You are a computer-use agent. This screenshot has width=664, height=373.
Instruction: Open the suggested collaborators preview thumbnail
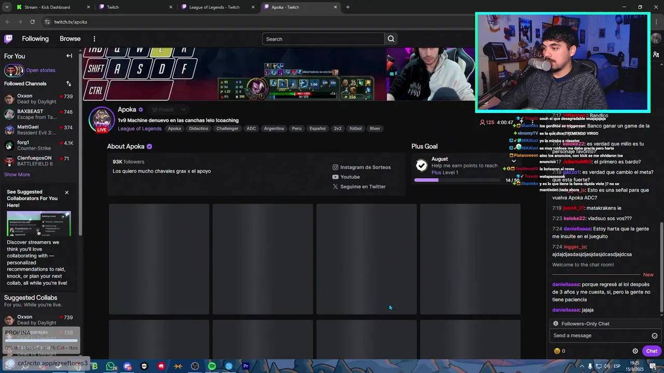click(x=39, y=223)
